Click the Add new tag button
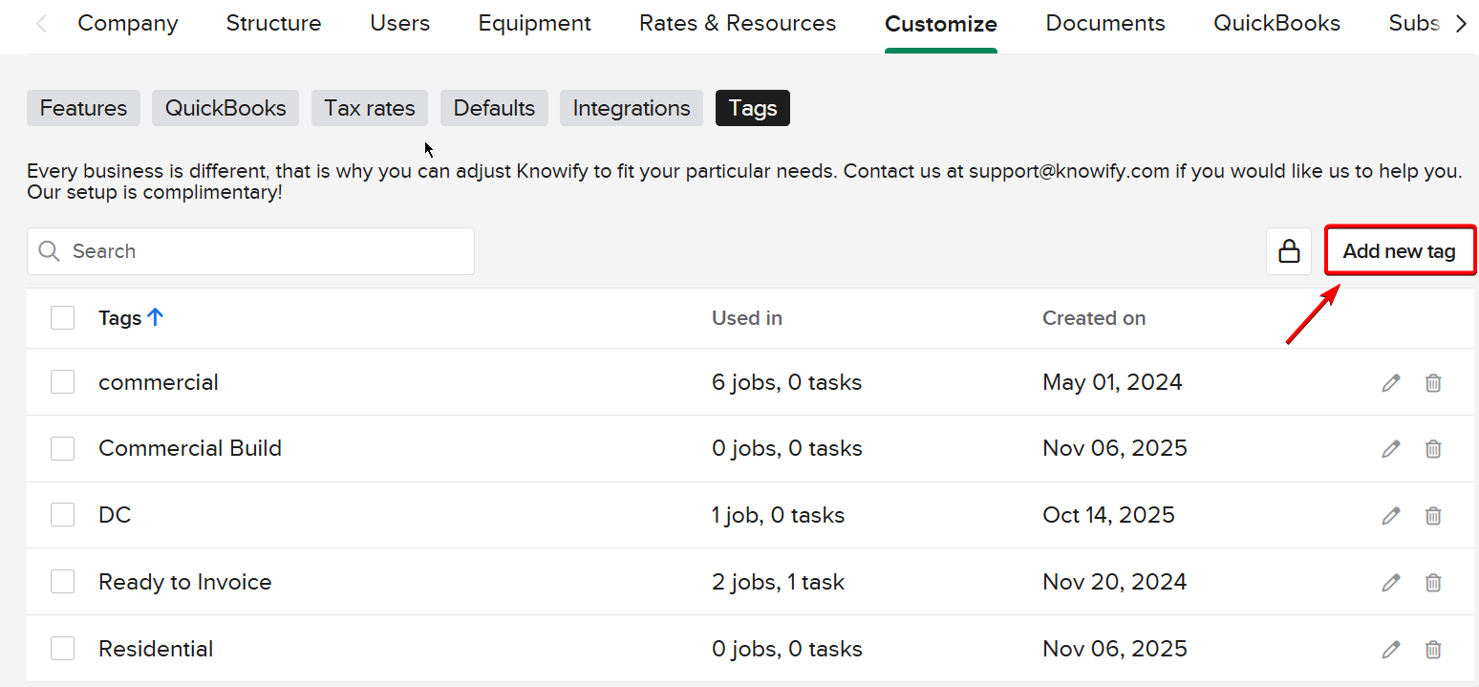 point(1399,251)
